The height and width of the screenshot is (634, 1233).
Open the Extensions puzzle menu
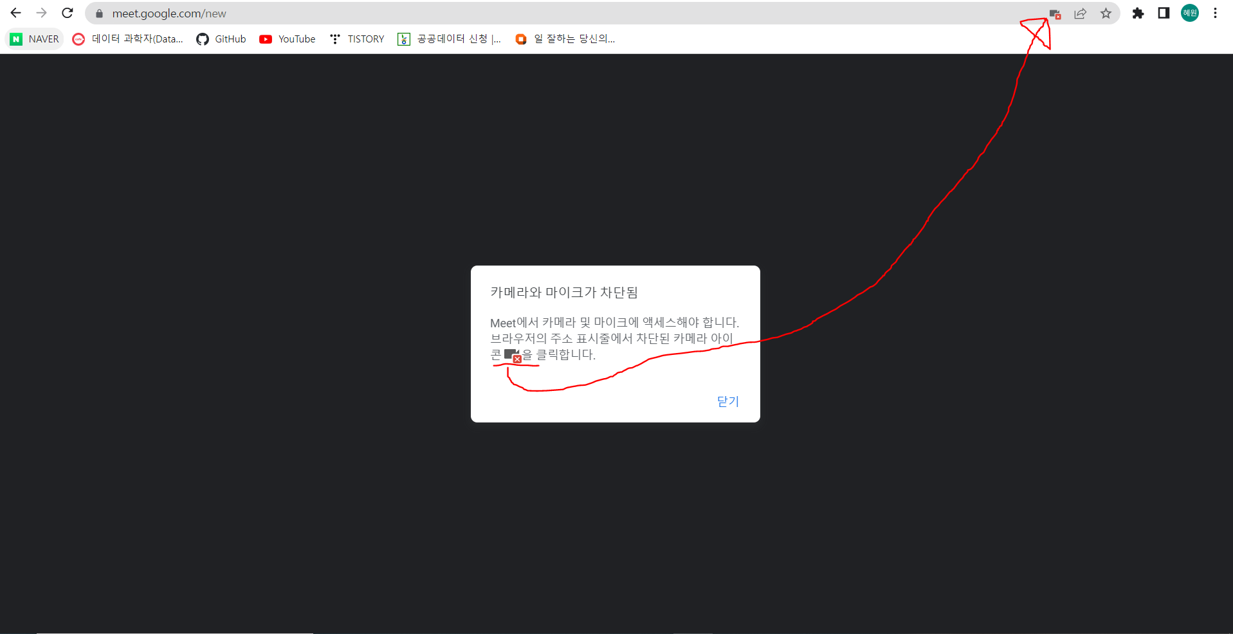click(x=1138, y=13)
